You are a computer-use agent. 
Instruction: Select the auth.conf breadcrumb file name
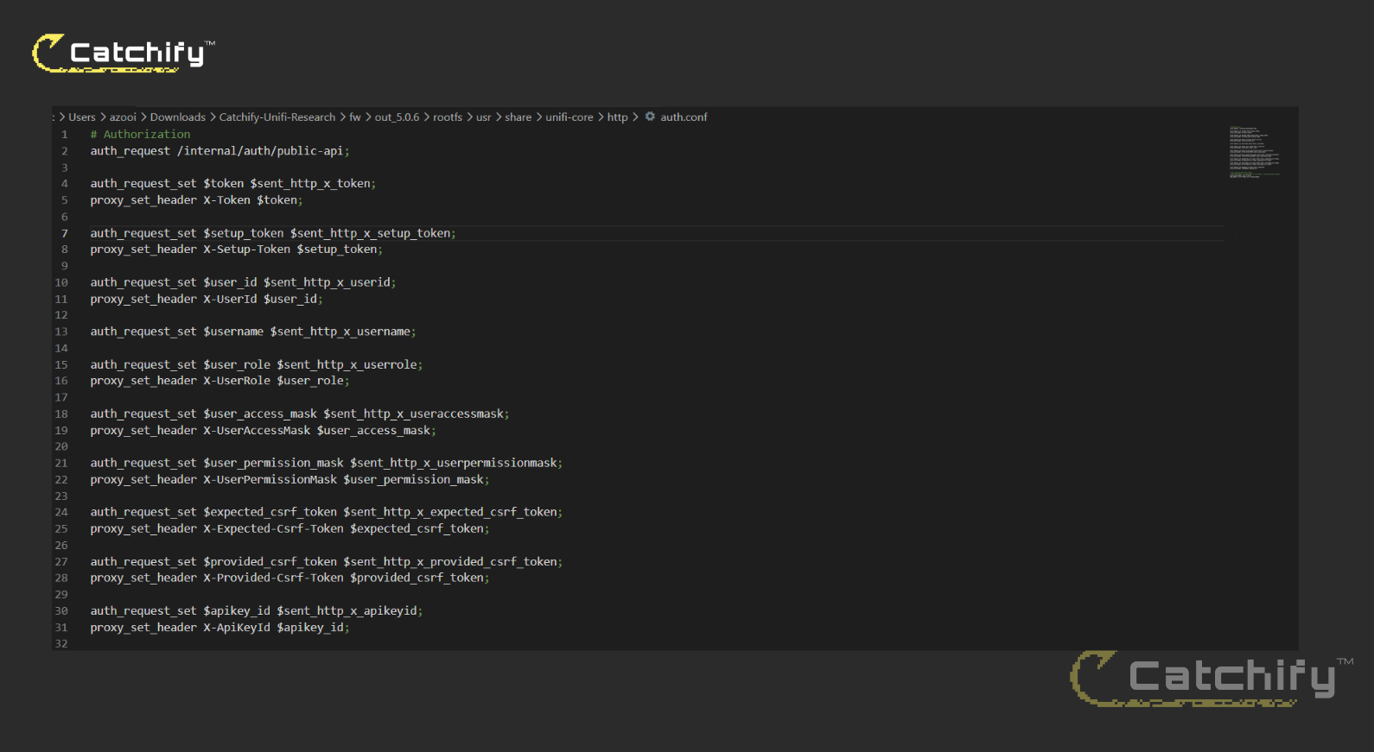[684, 117]
